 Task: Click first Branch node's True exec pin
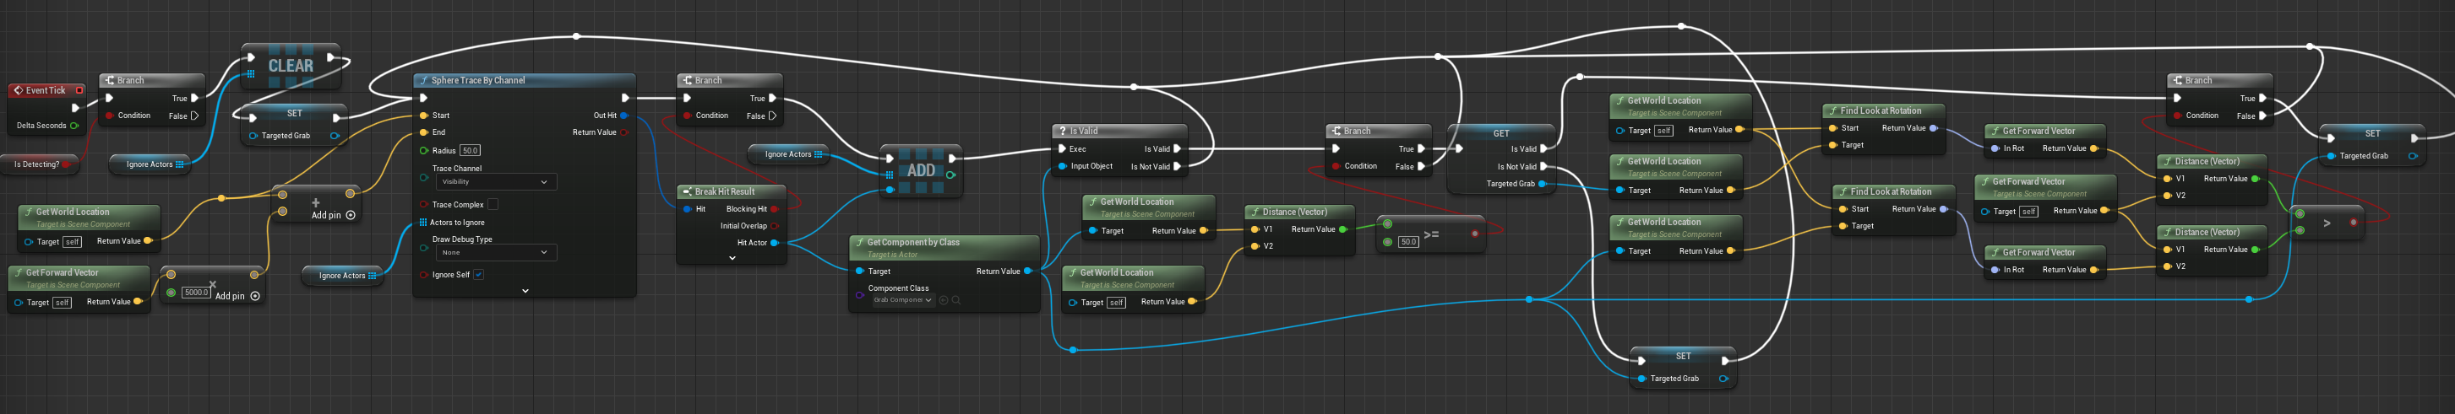pyautogui.click(x=194, y=98)
